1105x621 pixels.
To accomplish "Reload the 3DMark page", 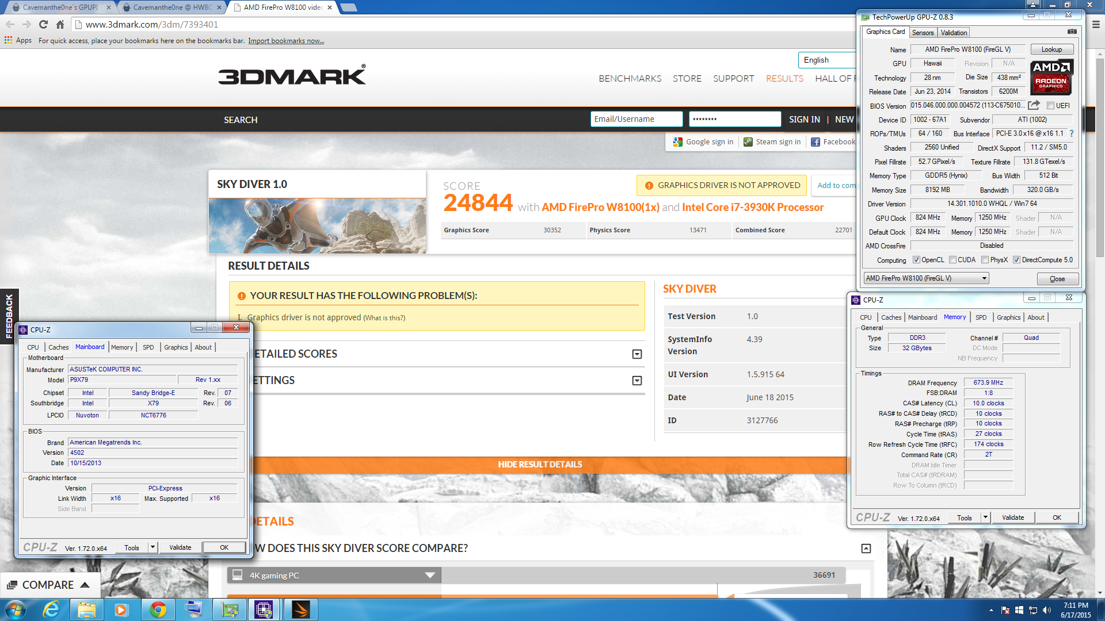I will (x=43, y=24).
